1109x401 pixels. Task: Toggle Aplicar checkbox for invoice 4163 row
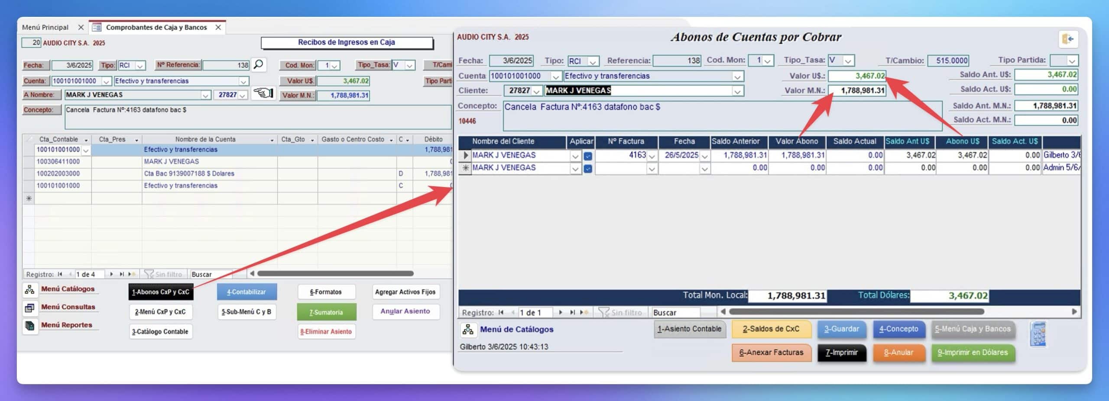tap(587, 156)
